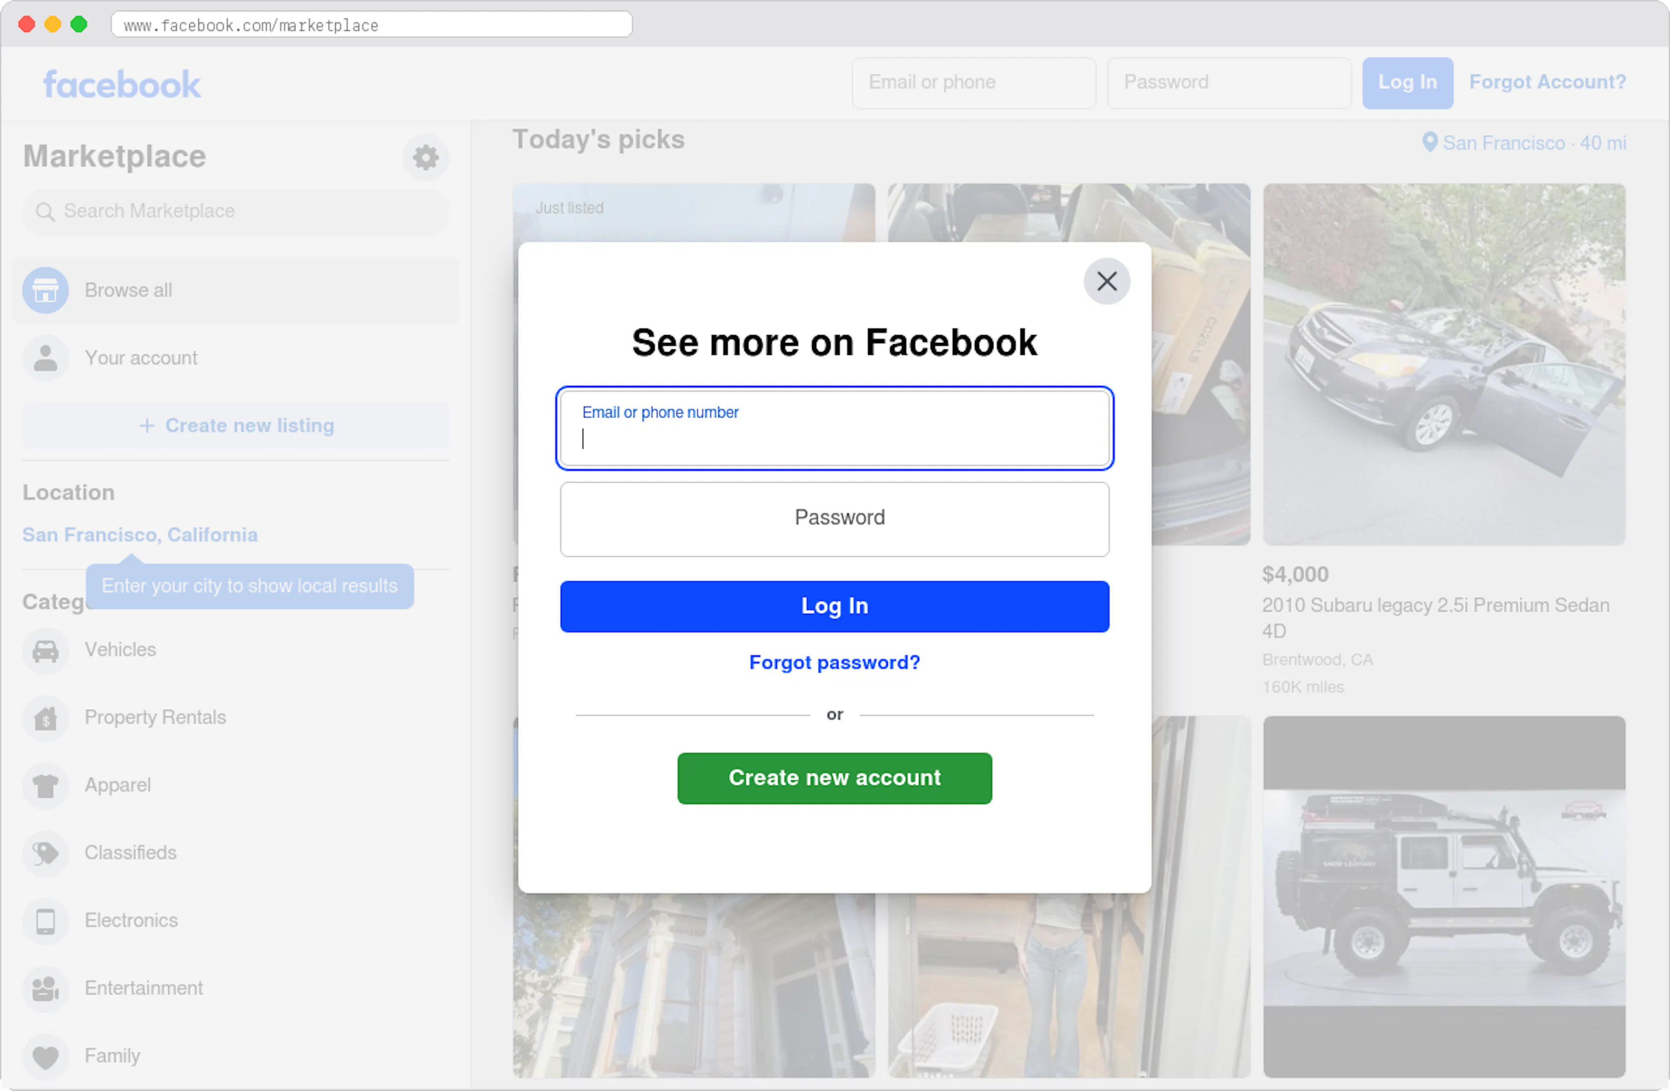Open Marketplace settings gear
This screenshot has height=1091, width=1670.
(425, 157)
